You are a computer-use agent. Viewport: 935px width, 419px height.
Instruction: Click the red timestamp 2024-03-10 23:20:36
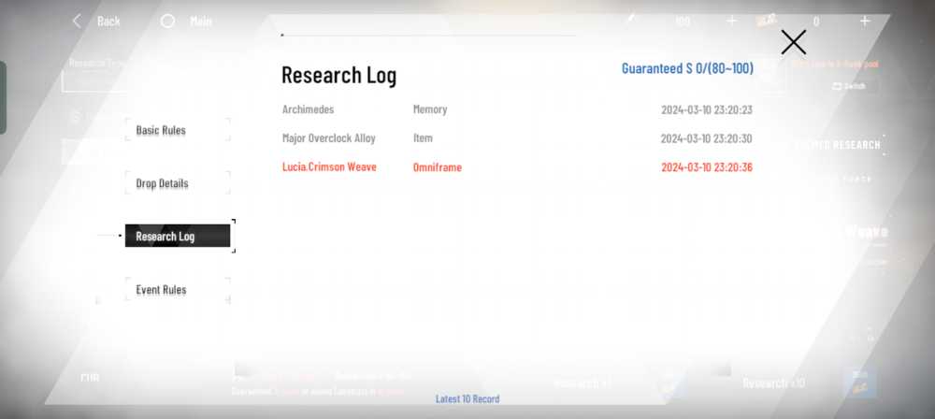point(707,167)
